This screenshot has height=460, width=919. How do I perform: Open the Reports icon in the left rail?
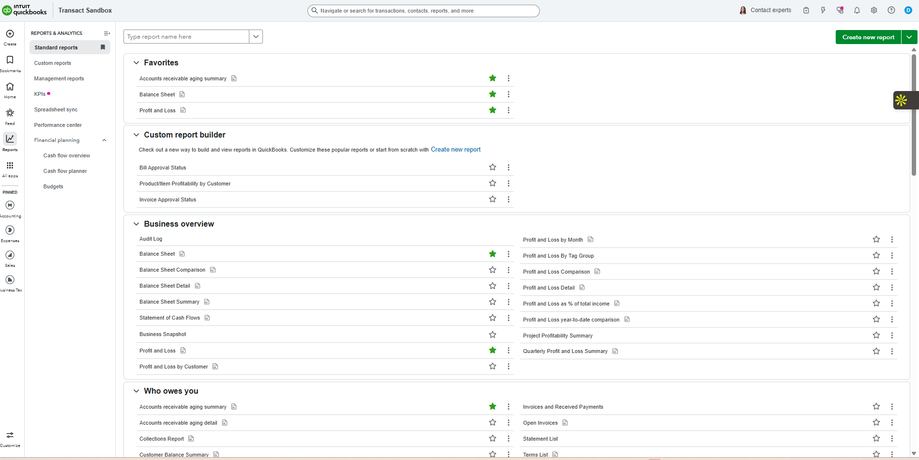point(10,141)
